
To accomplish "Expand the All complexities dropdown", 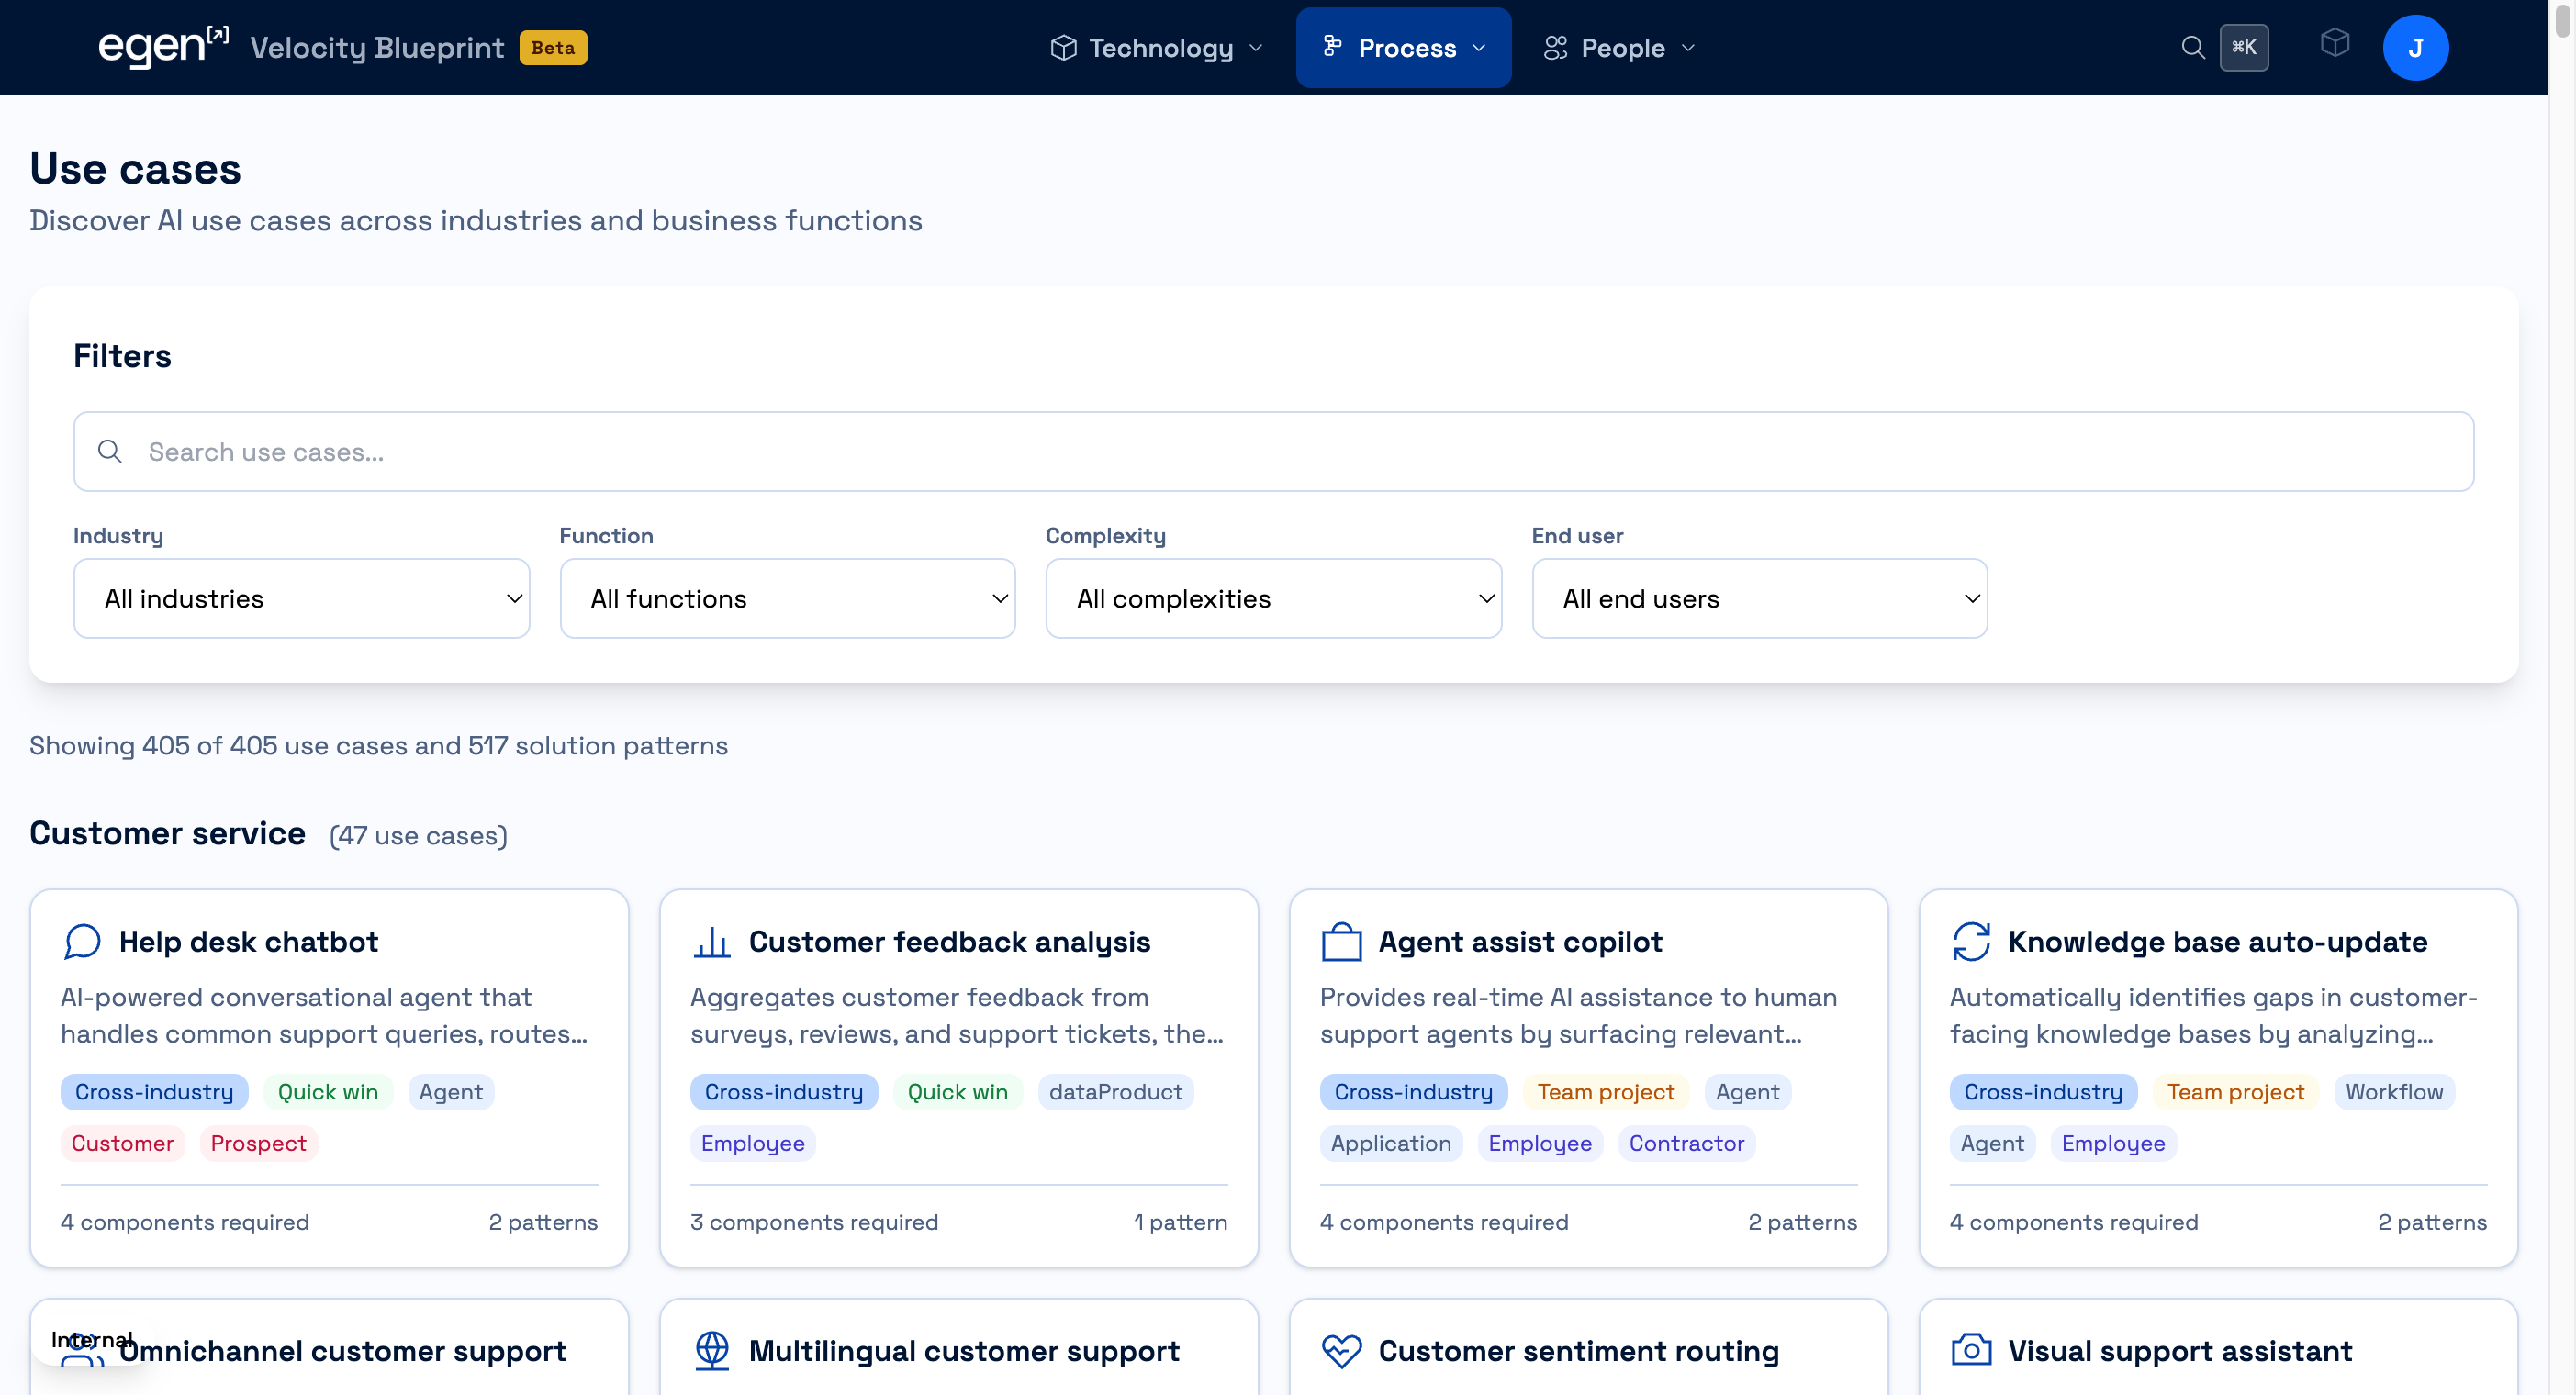I will point(1273,598).
